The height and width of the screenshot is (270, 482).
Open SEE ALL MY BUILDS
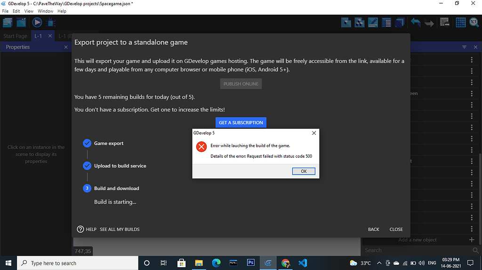coord(120,229)
